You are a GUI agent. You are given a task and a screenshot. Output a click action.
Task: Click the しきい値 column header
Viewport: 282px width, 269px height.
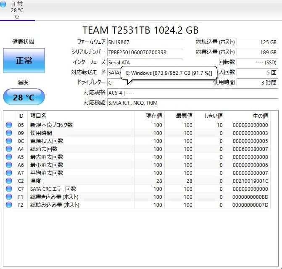[x=213, y=116]
